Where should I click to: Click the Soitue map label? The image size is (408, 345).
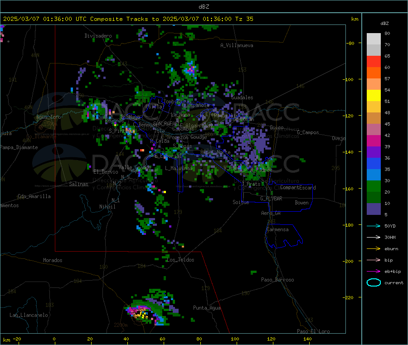[241, 202]
